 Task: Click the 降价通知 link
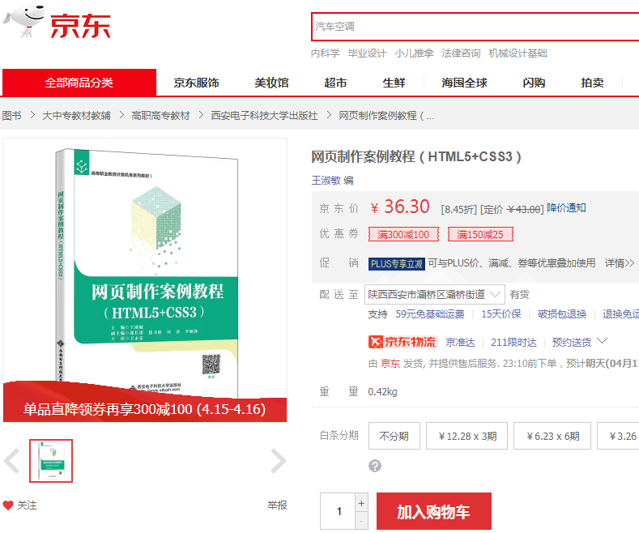tap(566, 208)
